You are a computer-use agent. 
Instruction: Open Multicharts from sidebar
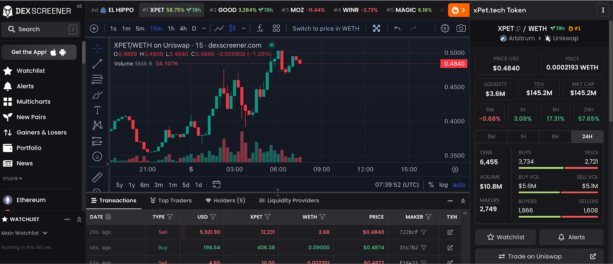33,102
